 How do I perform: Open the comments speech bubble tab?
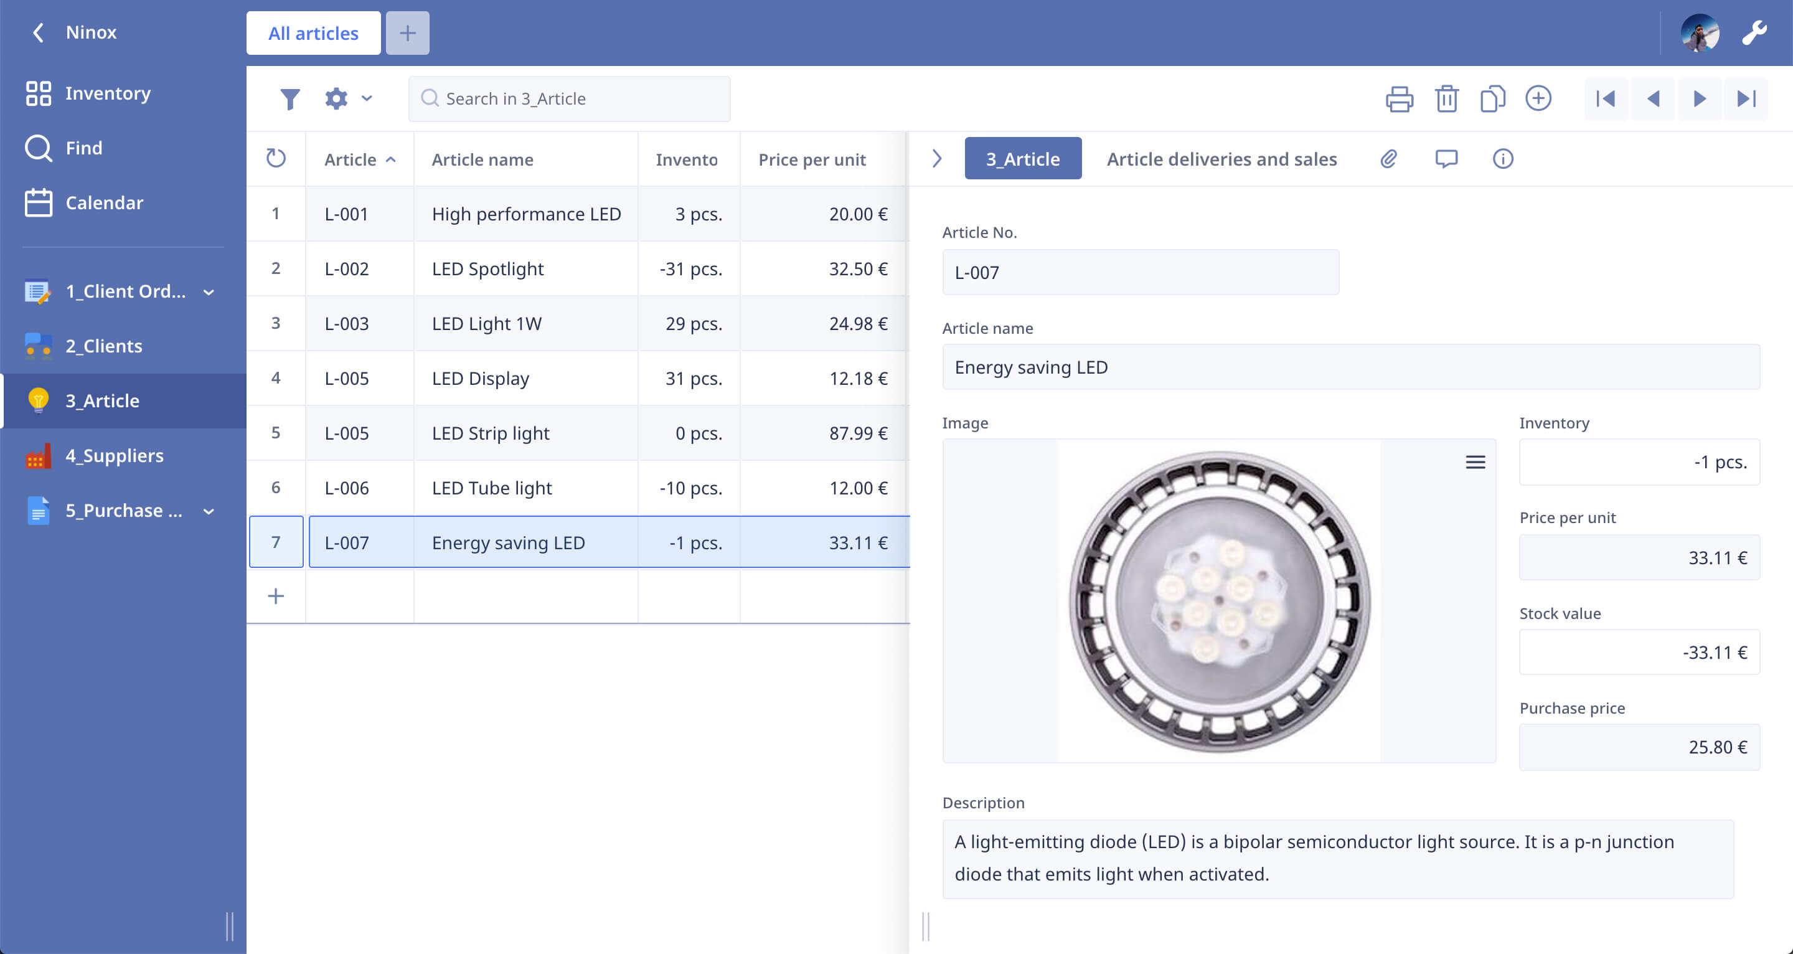coord(1446,159)
